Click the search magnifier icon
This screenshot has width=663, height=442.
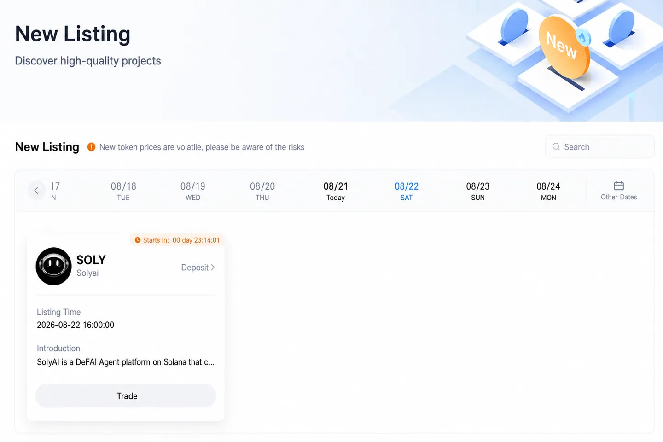(x=556, y=147)
